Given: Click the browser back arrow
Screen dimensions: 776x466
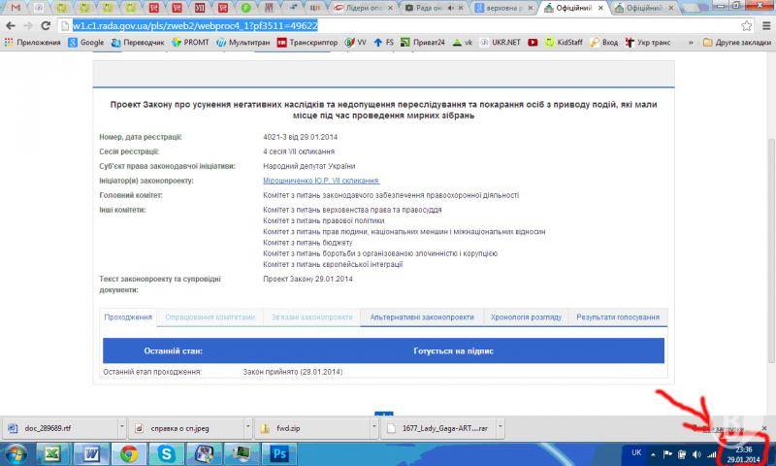Looking at the screenshot, I should (12, 25).
